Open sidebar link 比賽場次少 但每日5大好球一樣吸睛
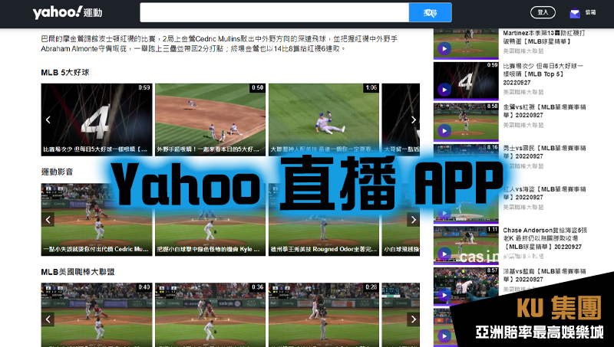 click(543, 74)
